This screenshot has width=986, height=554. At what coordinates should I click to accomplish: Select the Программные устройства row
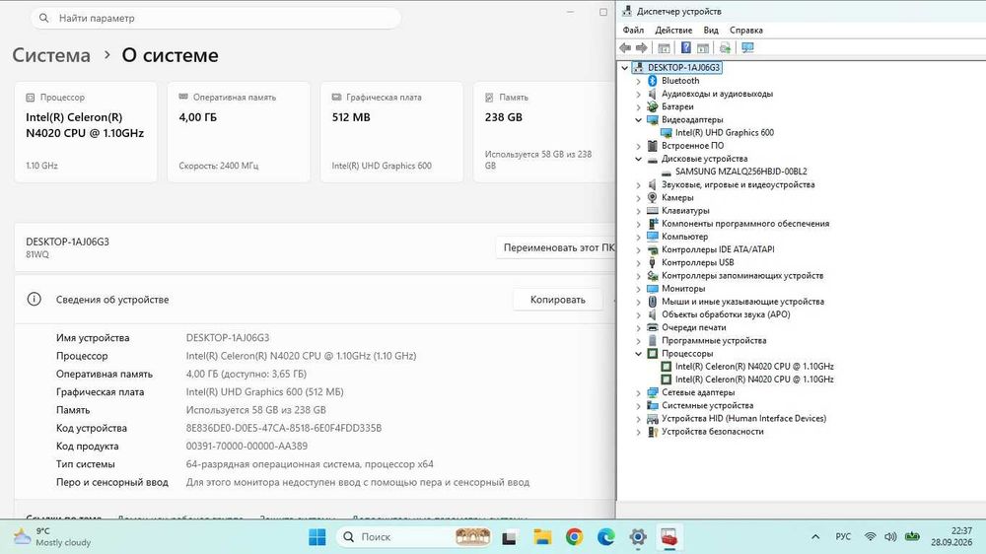point(714,341)
